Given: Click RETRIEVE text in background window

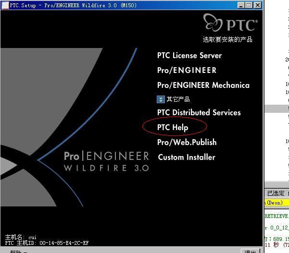Looking at the screenshot, I should click(x=276, y=216).
